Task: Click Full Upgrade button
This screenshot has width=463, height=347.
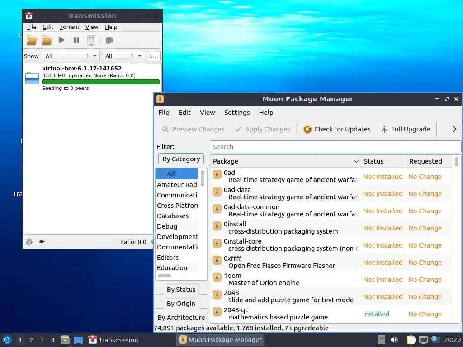Action: tap(406, 129)
